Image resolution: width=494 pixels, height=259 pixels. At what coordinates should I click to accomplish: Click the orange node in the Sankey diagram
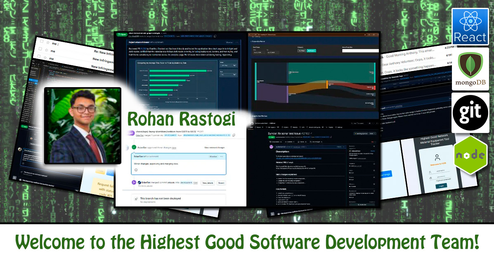(327, 84)
